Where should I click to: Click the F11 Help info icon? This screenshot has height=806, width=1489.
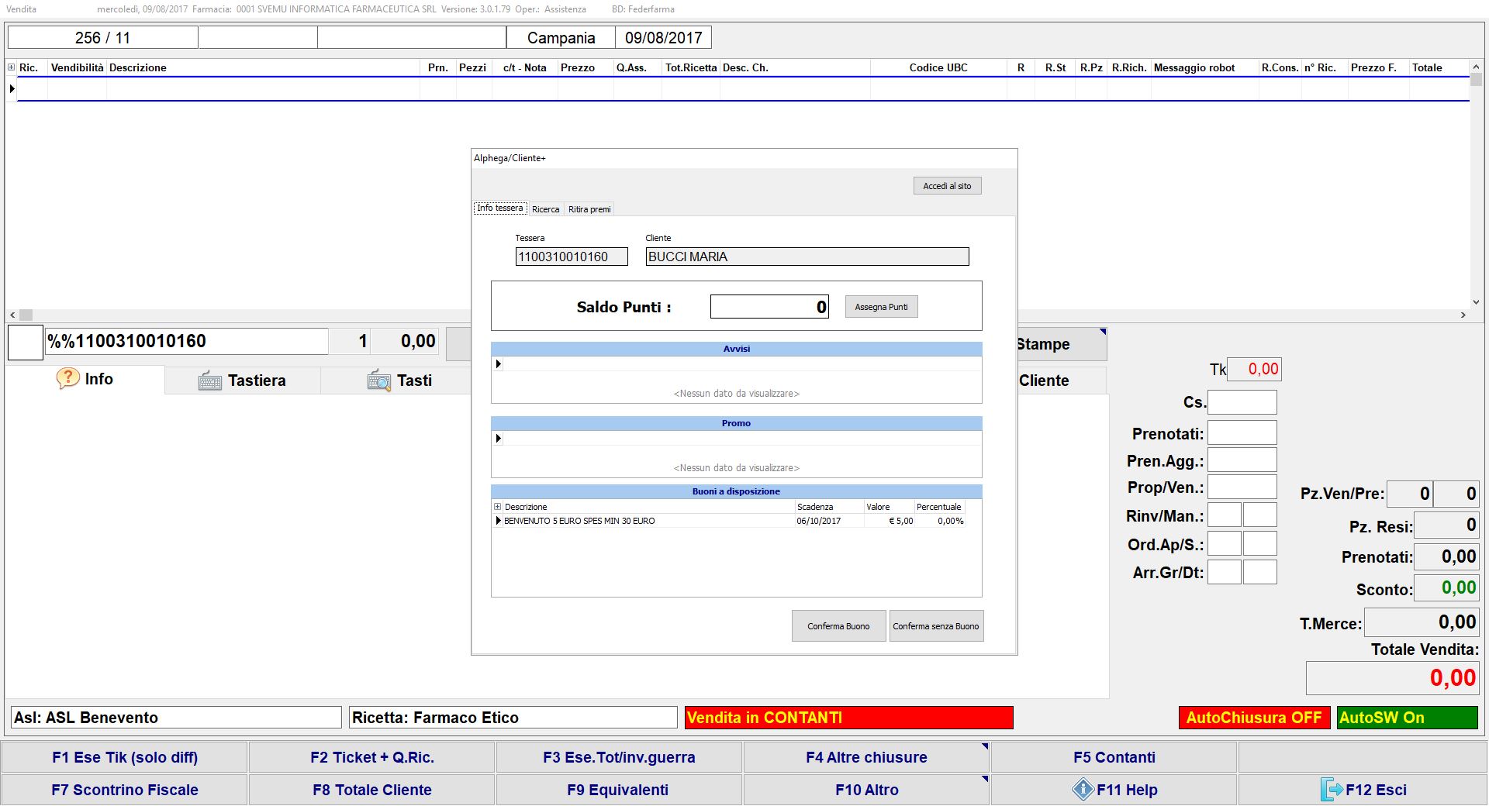pyautogui.click(x=1083, y=790)
